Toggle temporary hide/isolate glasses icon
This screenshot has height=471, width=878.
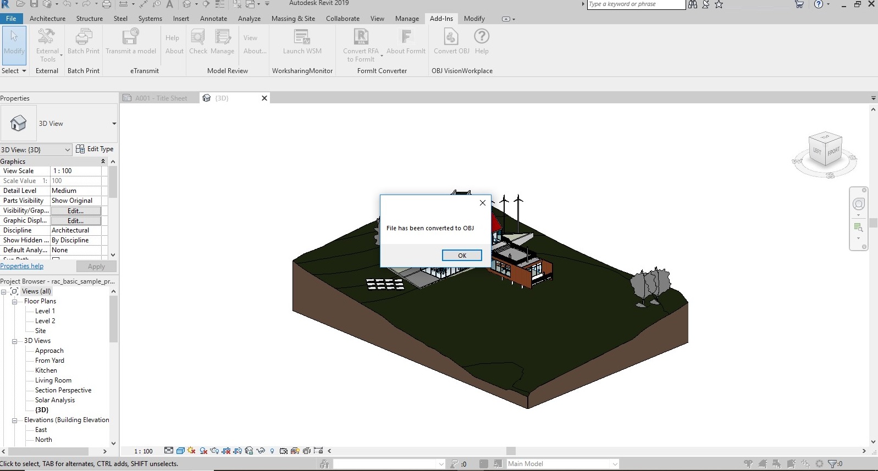tap(261, 451)
